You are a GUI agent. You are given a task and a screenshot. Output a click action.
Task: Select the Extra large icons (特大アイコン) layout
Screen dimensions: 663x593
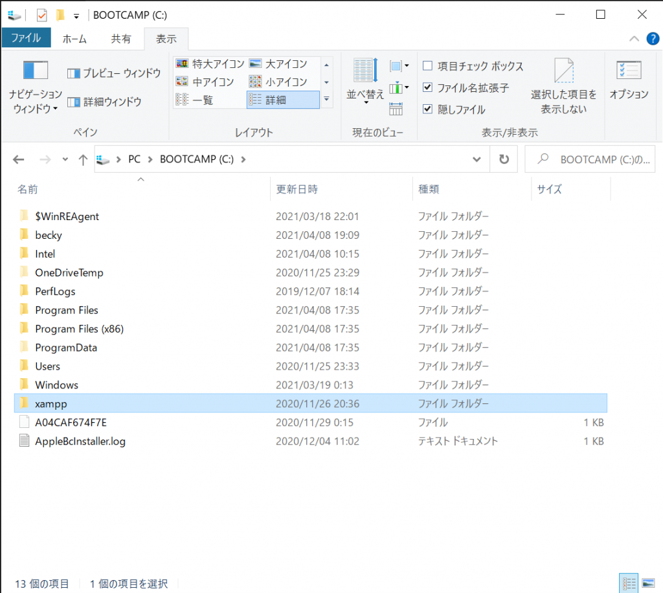(x=210, y=64)
